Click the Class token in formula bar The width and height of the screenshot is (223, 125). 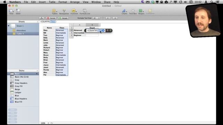point(53,22)
